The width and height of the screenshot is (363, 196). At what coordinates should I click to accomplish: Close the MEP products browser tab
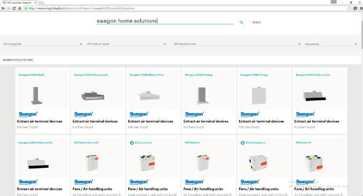pyautogui.click(x=36, y=2)
